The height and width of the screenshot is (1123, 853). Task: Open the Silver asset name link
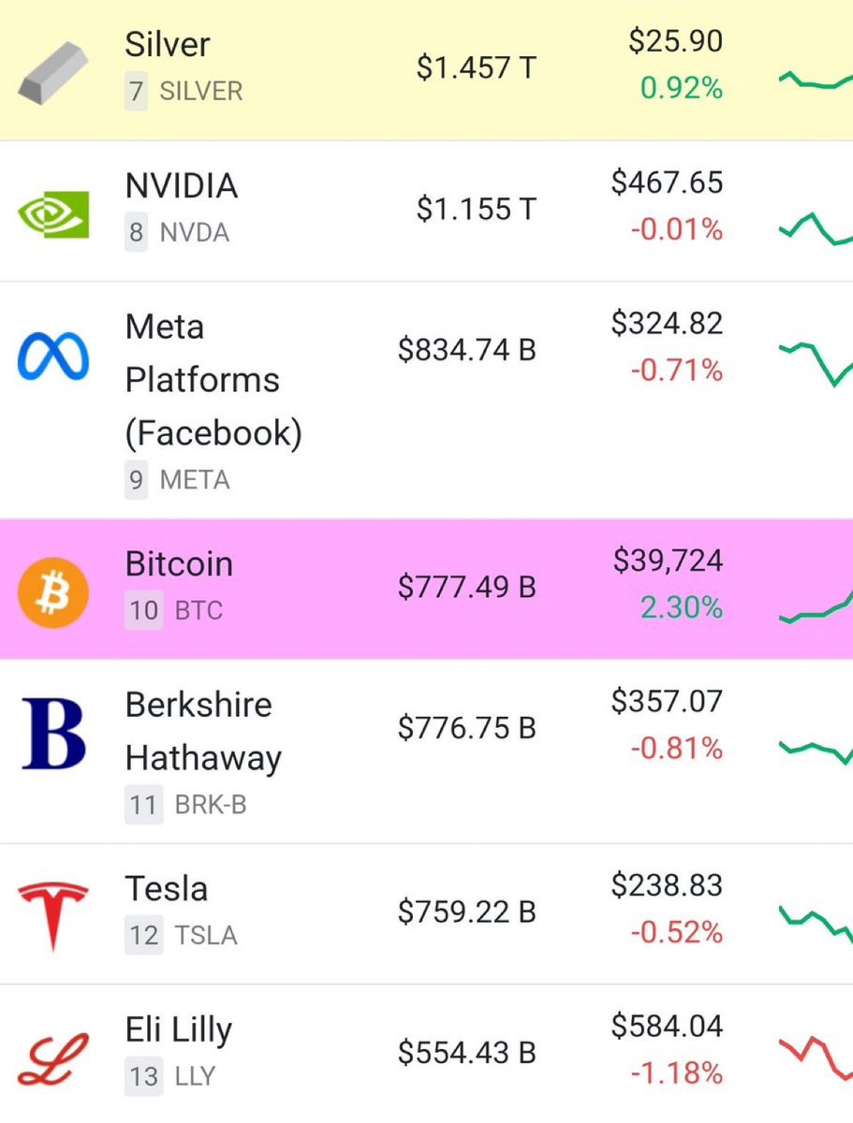(x=168, y=44)
